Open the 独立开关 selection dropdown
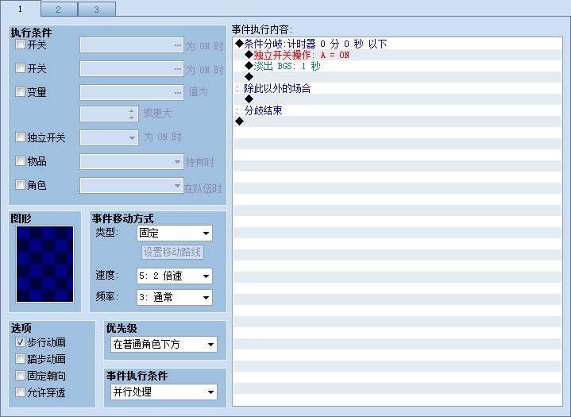 click(109, 138)
